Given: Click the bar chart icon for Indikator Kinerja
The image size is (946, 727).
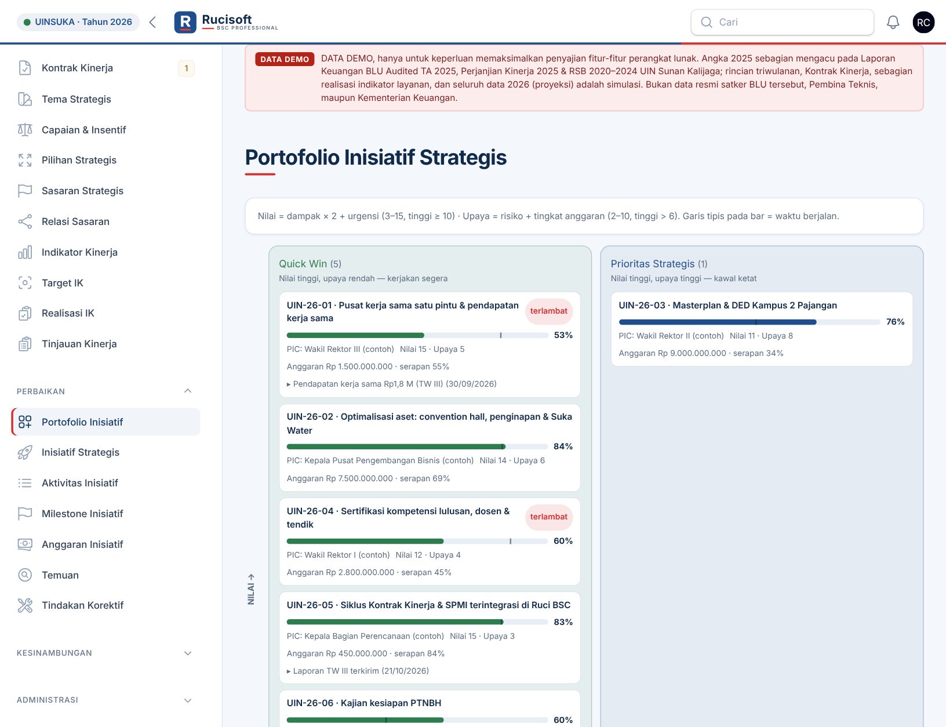Looking at the screenshot, I should (25, 252).
